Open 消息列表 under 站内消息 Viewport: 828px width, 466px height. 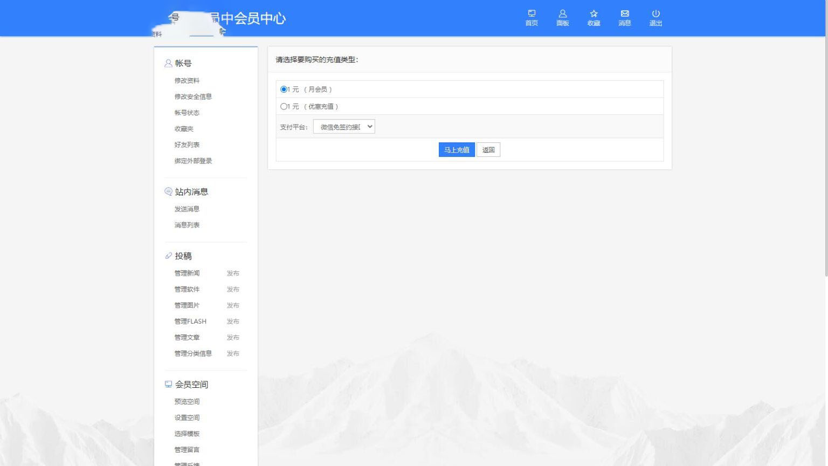point(187,225)
